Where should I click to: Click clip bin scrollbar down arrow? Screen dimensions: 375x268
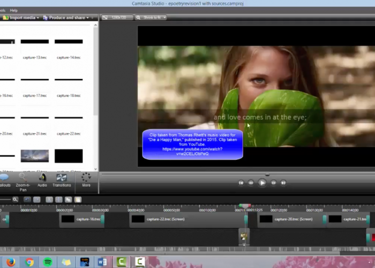pyautogui.click(x=96, y=169)
